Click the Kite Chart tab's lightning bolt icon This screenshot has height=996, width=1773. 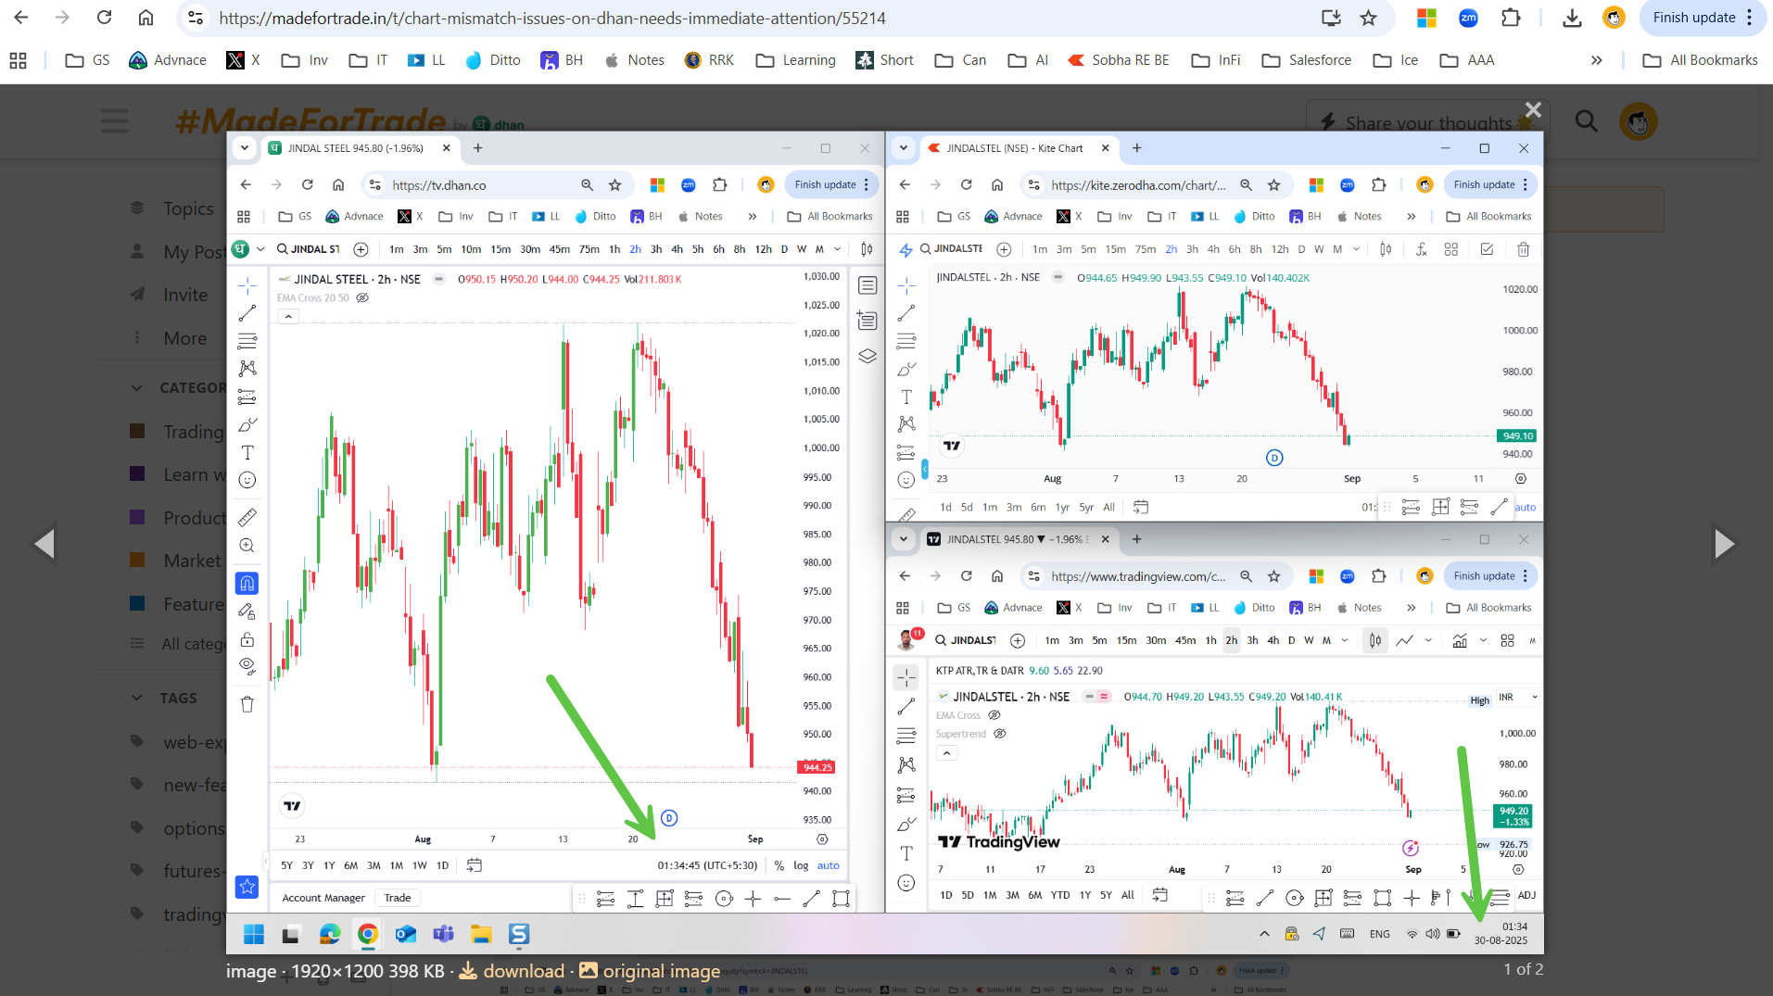[x=905, y=249]
